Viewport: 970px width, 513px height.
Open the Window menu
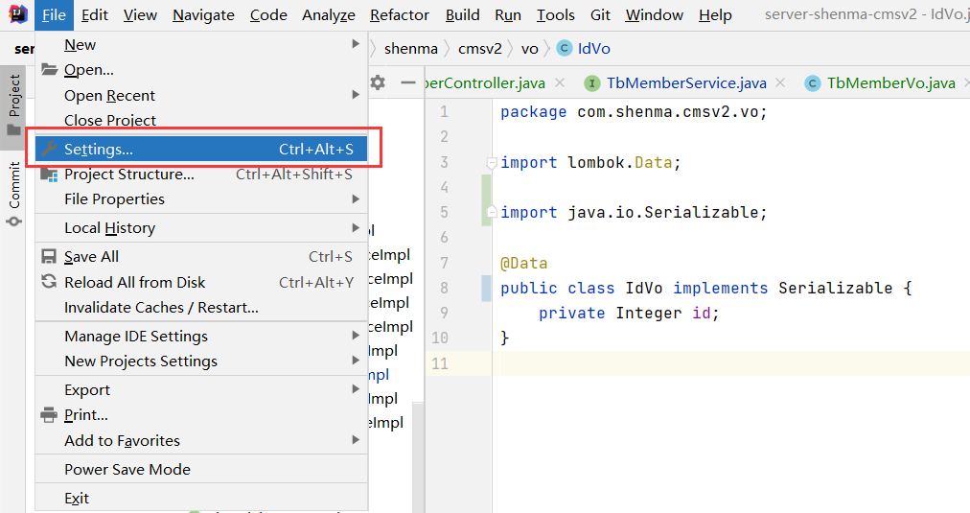click(x=655, y=14)
